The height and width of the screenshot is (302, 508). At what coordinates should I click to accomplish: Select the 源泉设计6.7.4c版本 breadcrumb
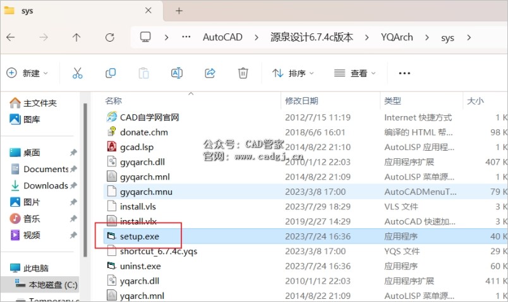311,37
